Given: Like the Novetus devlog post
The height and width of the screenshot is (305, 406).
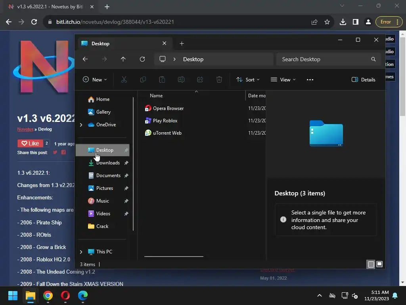Looking at the screenshot, I should pyautogui.click(x=30, y=143).
